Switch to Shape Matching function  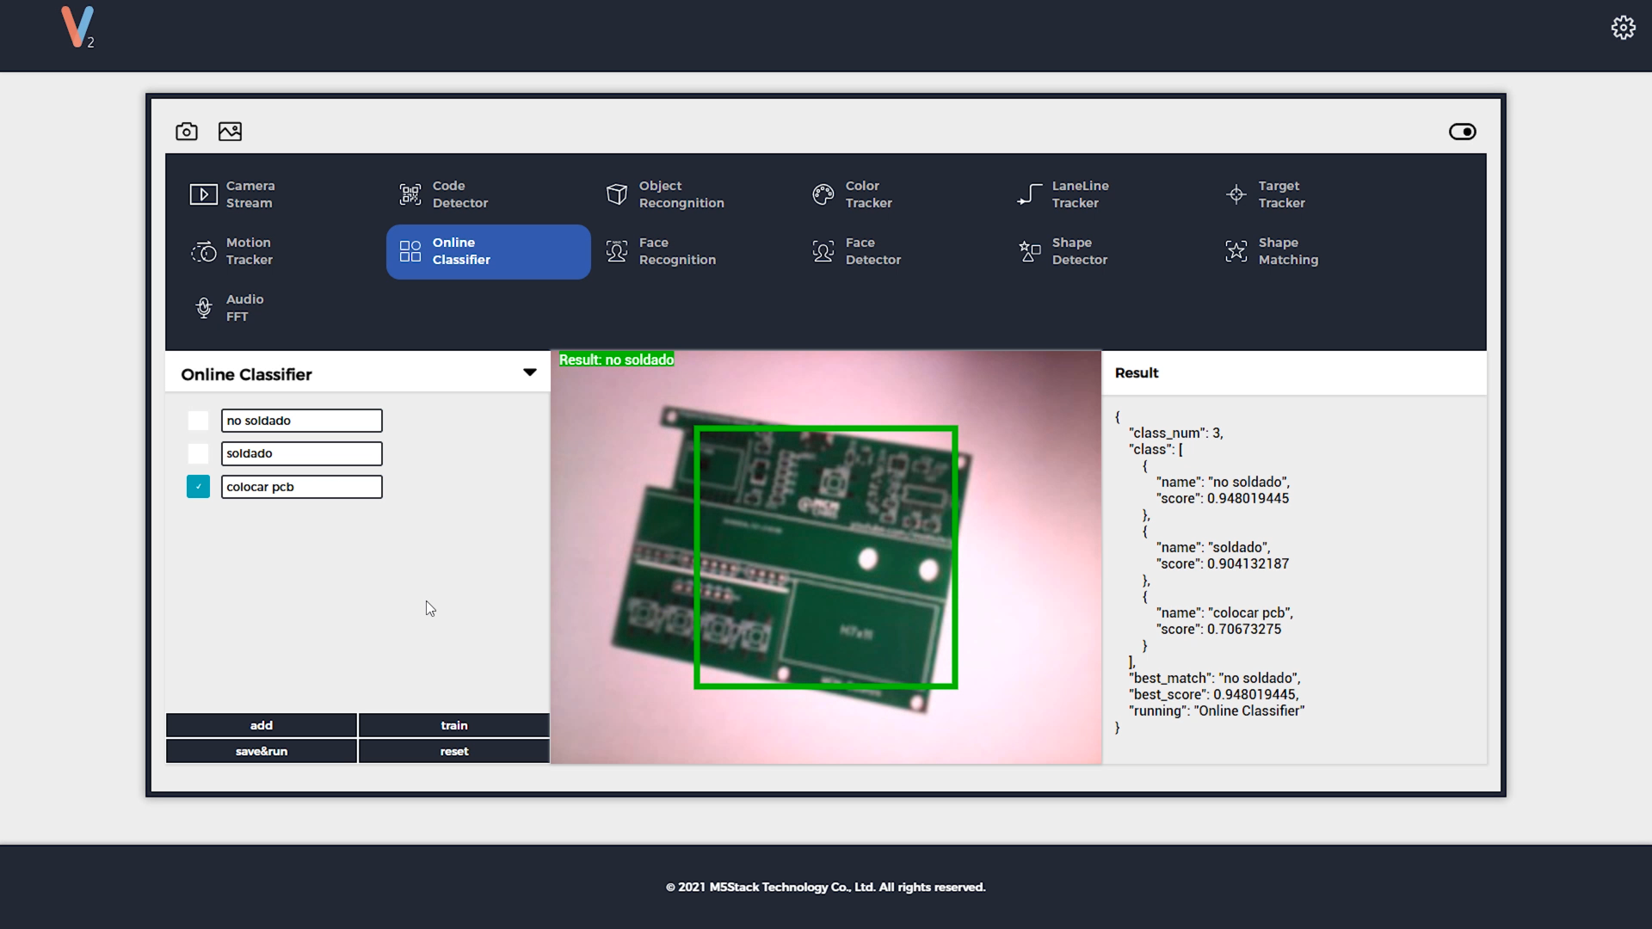tap(1272, 251)
